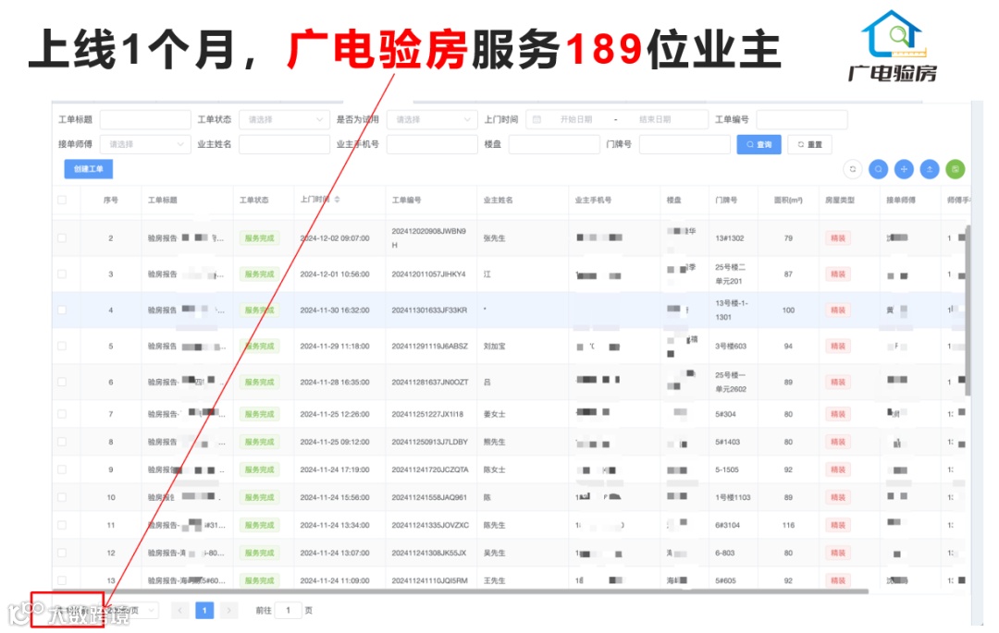This screenshot has width=999, height=633.
Task: Click the 创建工单 button
Action: tap(89, 169)
